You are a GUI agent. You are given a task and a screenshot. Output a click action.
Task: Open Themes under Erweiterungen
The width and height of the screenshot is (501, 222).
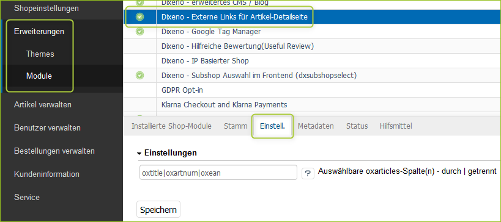[40, 54]
